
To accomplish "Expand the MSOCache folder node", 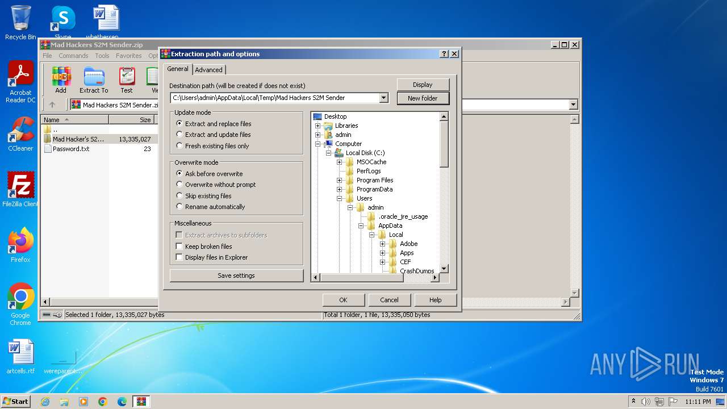I will pyautogui.click(x=340, y=162).
